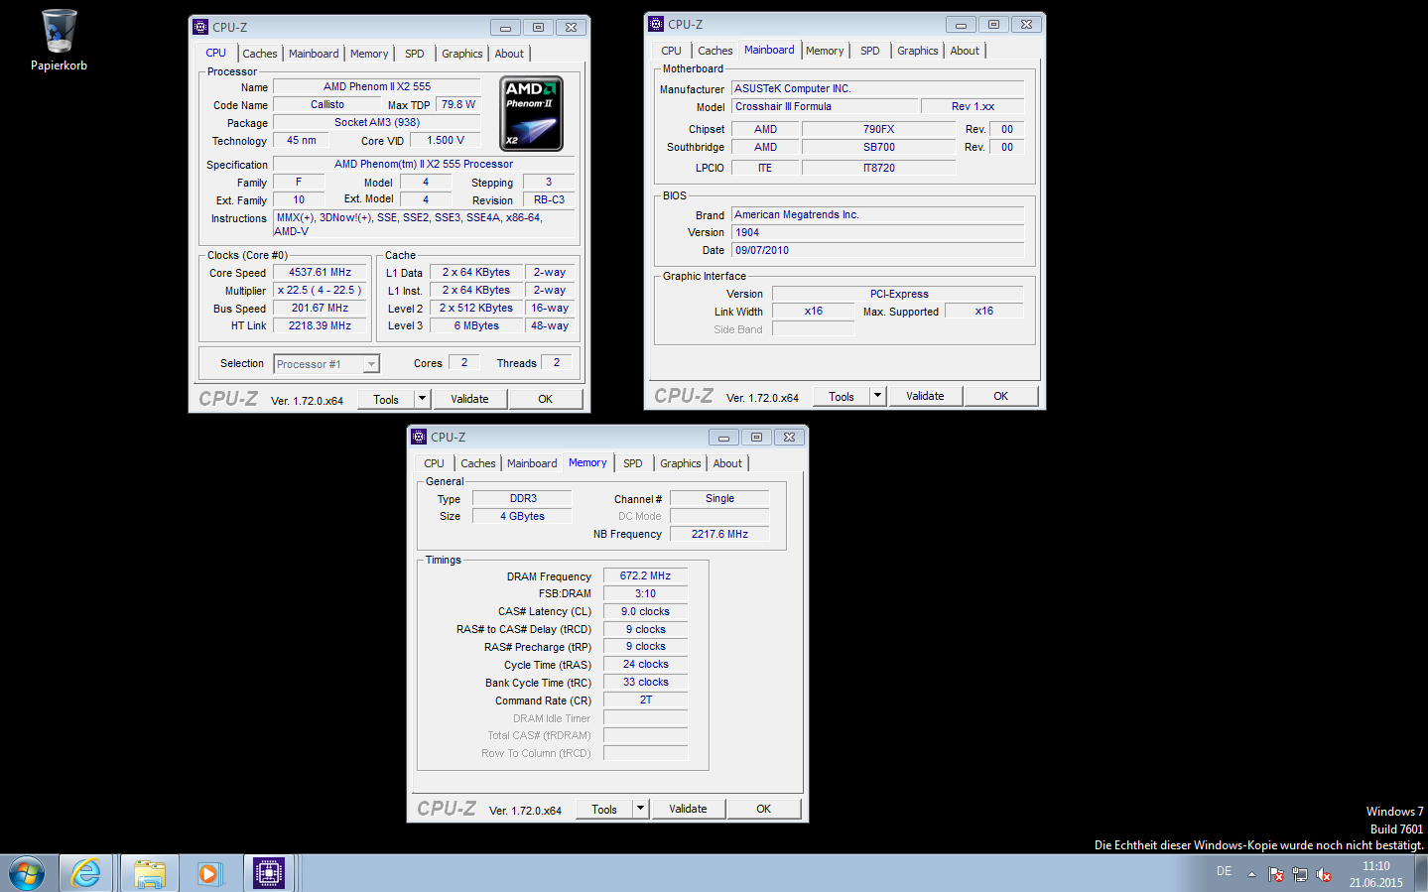
Task: Open About tab in Memory window
Action: coord(727,463)
